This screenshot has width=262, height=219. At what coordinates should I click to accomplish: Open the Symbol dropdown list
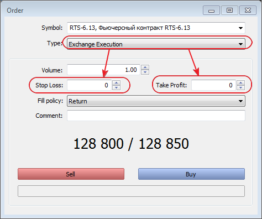[156, 28]
